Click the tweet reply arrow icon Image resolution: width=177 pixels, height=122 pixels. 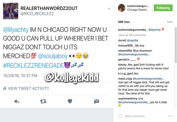click(x=17, y=101)
